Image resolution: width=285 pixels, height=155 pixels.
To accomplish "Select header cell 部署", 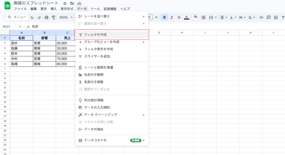I will 44,38.
